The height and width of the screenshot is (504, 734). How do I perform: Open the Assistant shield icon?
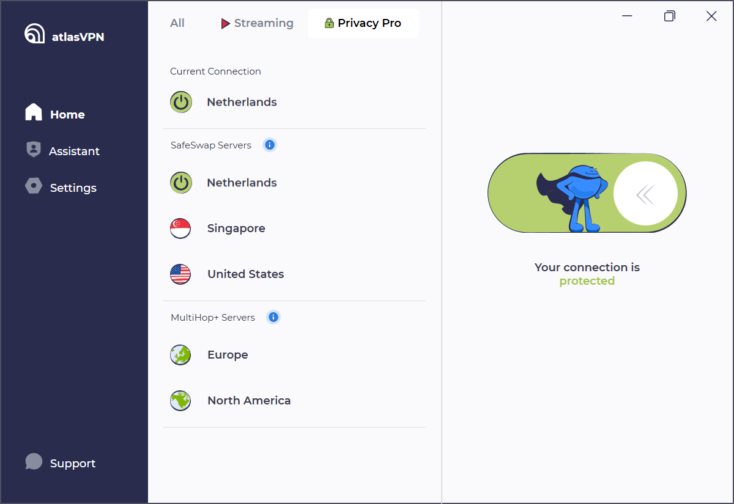(x=34, y=150)
